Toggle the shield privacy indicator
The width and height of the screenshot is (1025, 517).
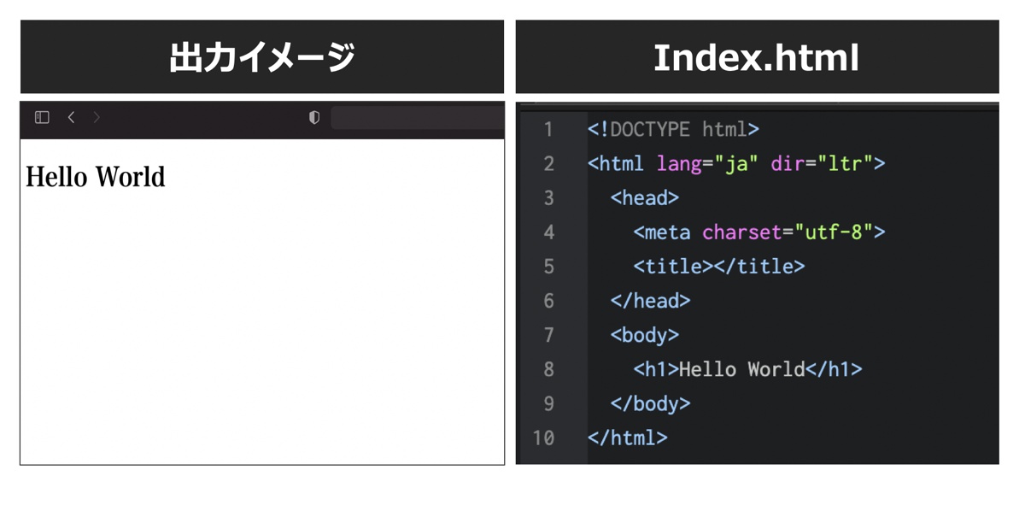(314, 117)
